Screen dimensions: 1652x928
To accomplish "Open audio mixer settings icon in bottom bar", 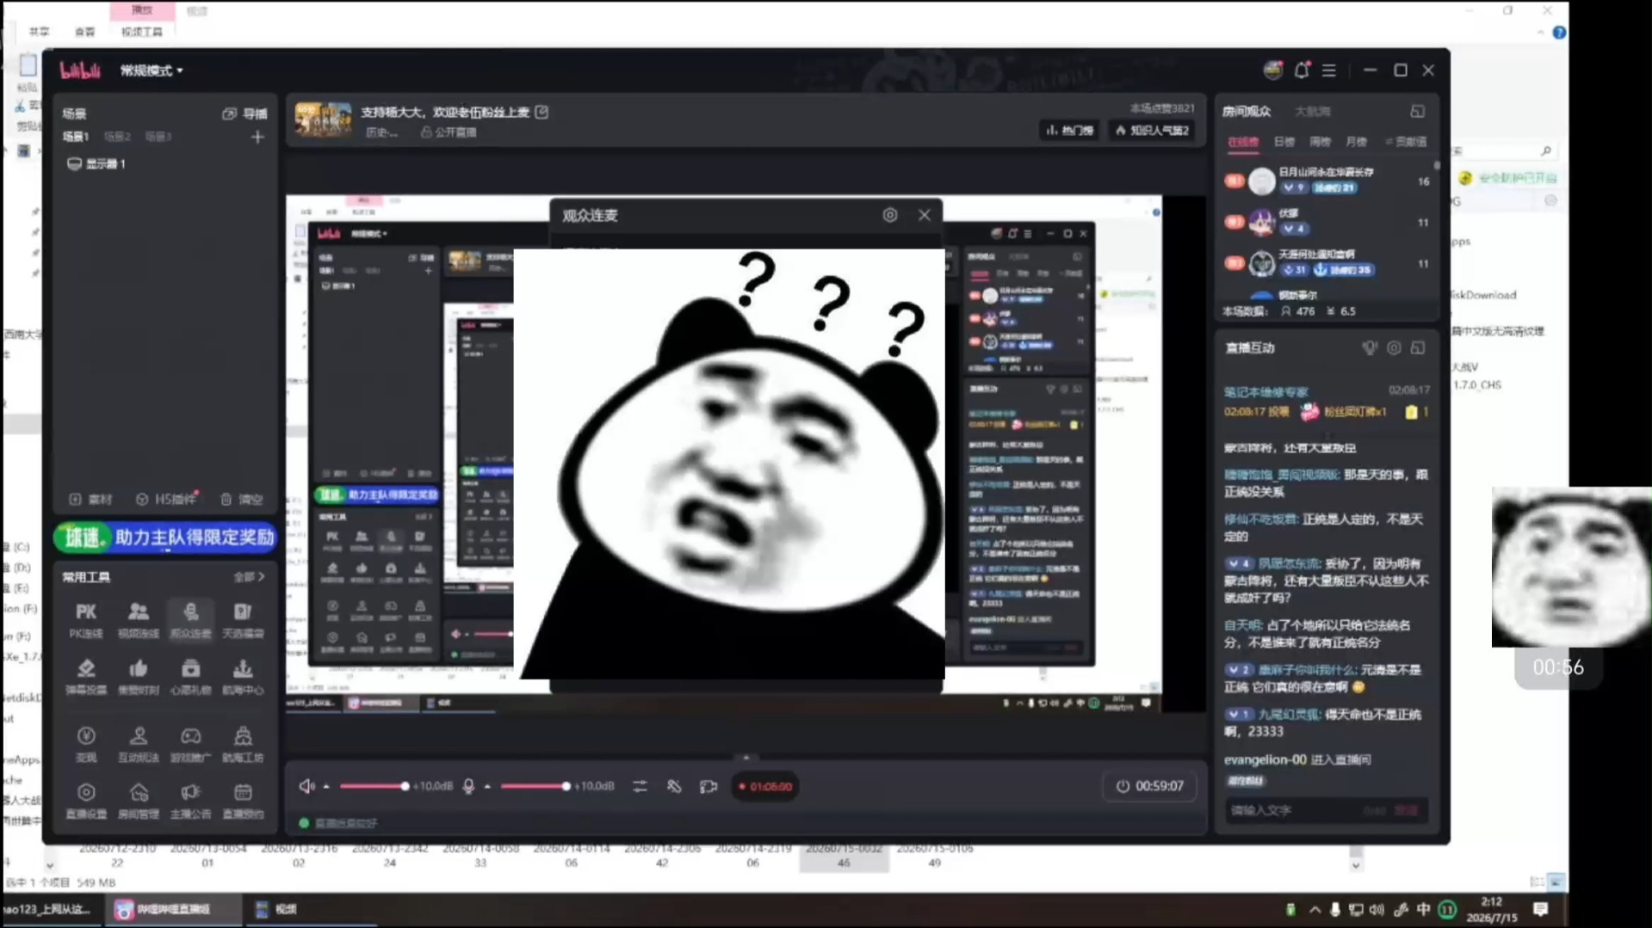I will (640, 786).
